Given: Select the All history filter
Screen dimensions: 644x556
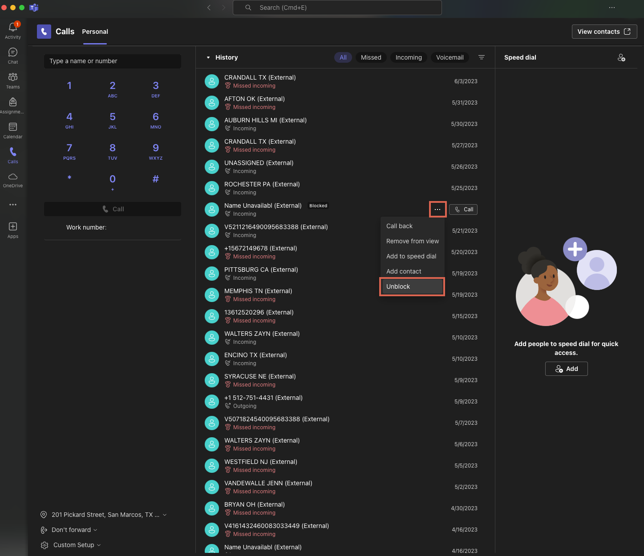Looking at the screenshot, I should [x=343, y=57].
